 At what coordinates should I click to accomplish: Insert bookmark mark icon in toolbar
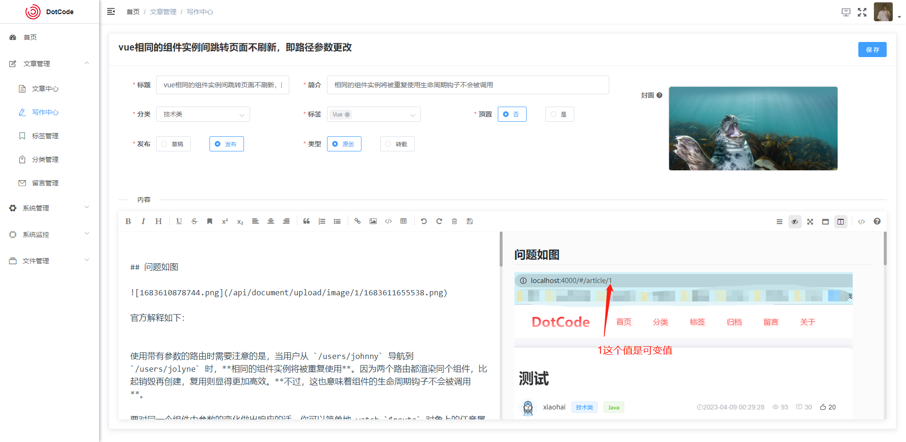210,221
